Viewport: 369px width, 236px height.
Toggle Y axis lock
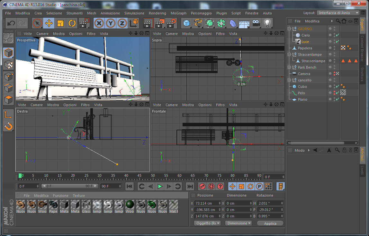pyautogui.click(x=111, y=23)
